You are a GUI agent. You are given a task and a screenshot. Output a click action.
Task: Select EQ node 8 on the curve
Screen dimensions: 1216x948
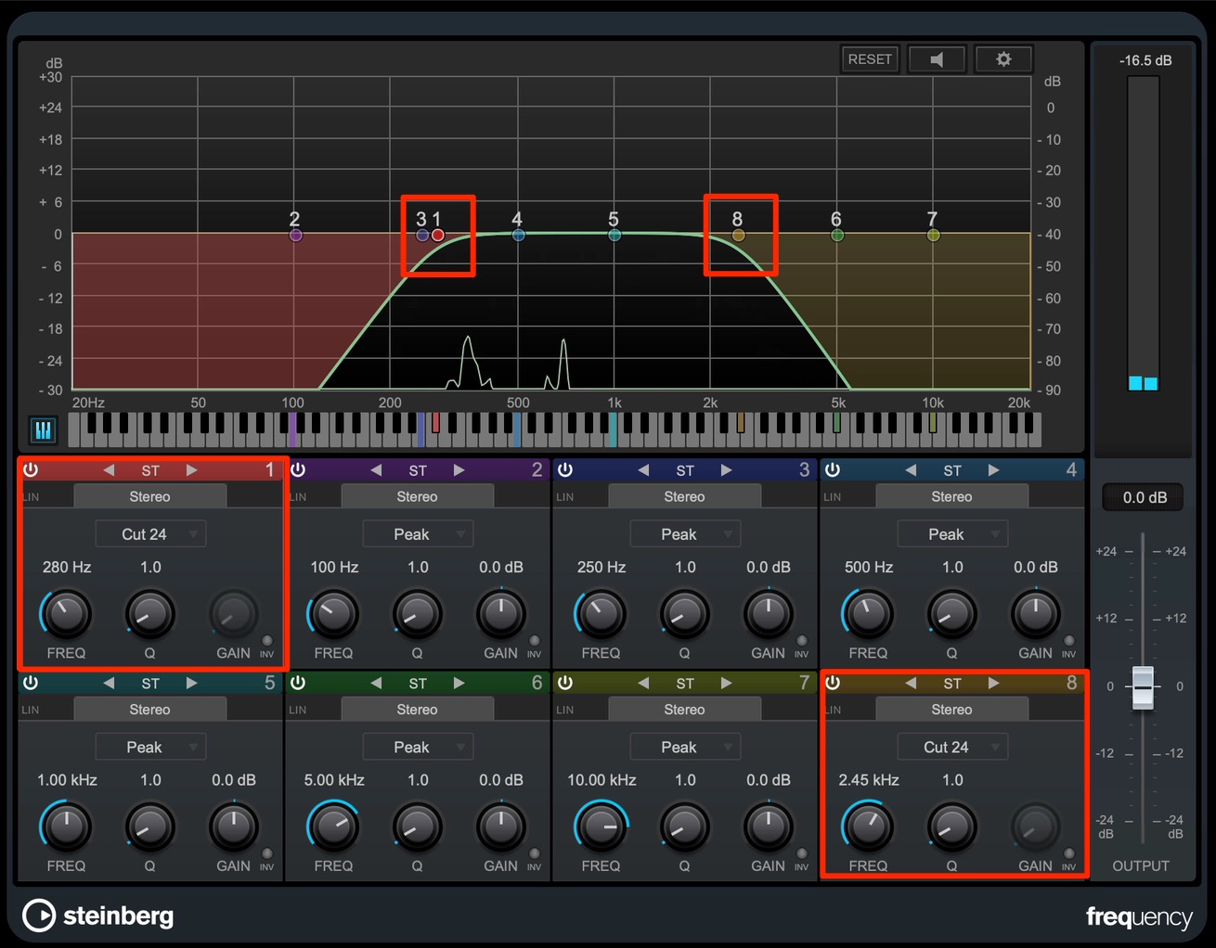coord(738,236)
